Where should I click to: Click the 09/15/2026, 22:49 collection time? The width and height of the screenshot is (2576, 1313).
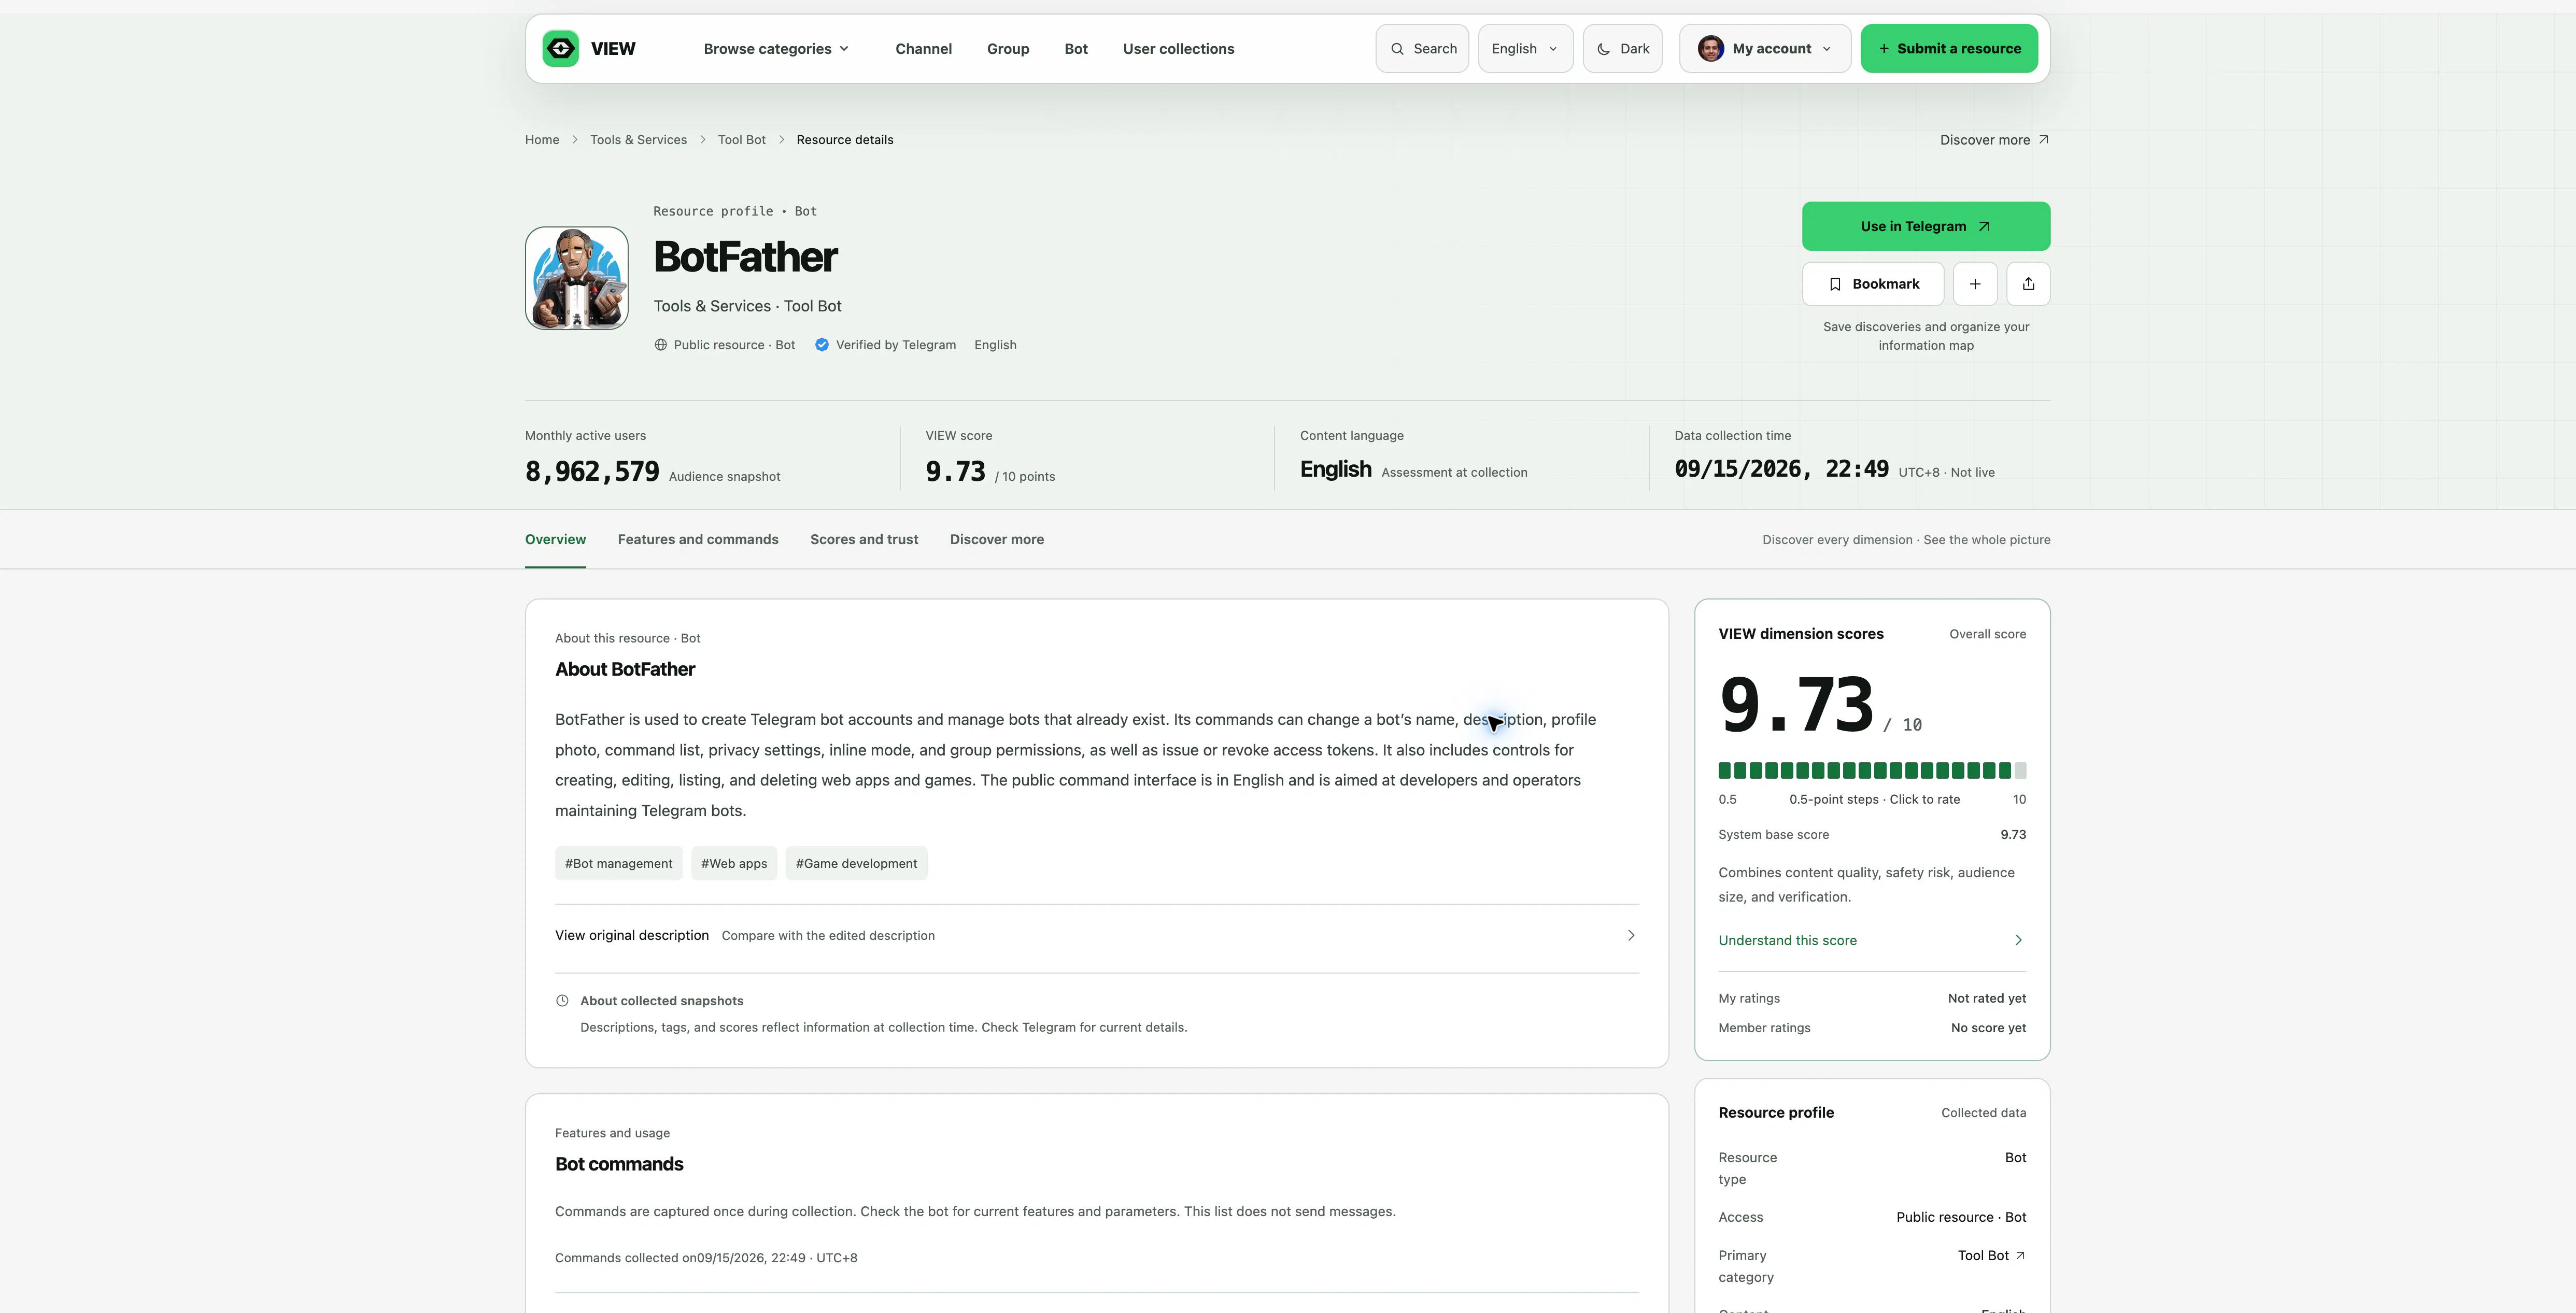click(1781, 470)
